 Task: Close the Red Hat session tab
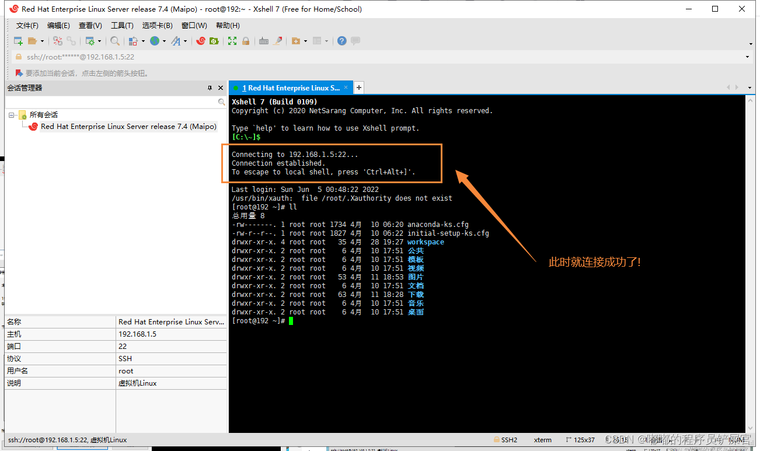(346, 88)
